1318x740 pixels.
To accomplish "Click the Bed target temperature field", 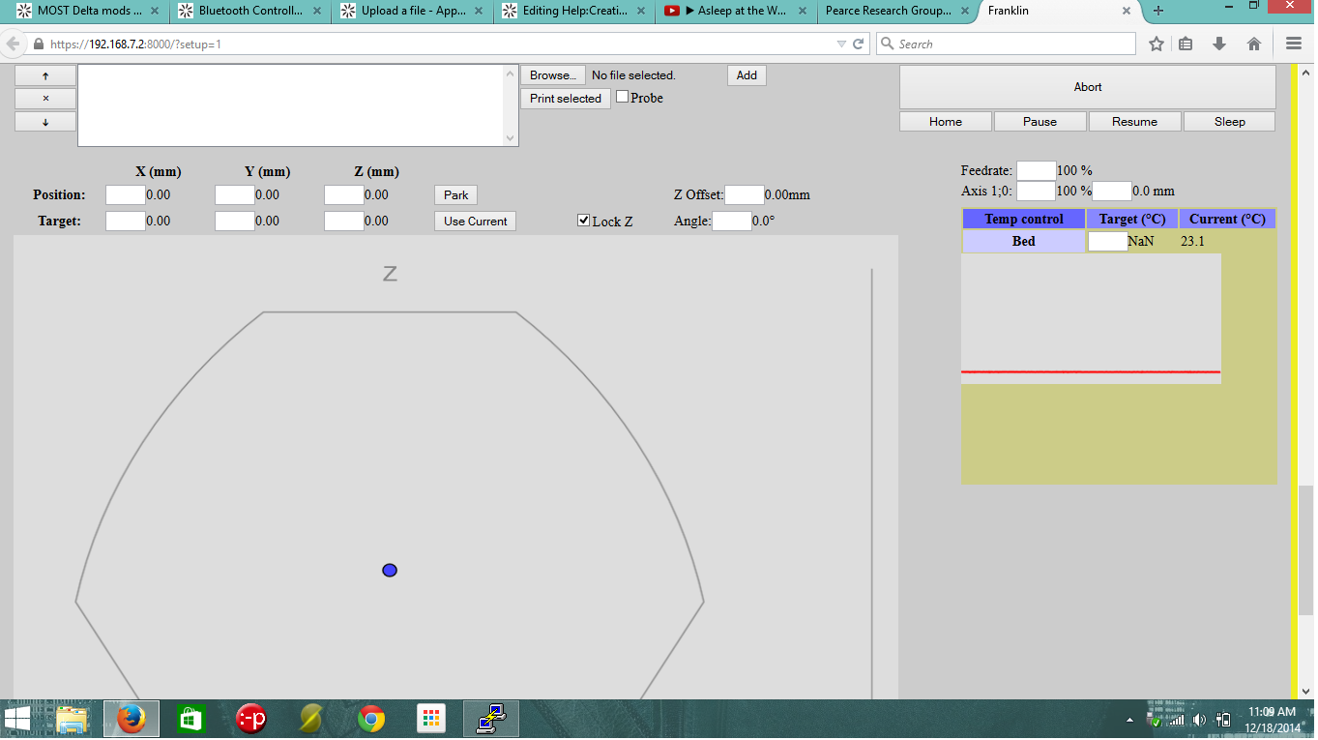I will click(x=1107, y=242).
